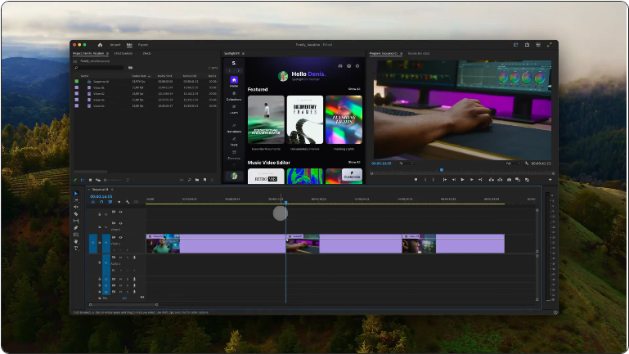Viewport: 629px width, 354px height.
Task: Click the Home icon in the top bar
Action: [100, 45]
